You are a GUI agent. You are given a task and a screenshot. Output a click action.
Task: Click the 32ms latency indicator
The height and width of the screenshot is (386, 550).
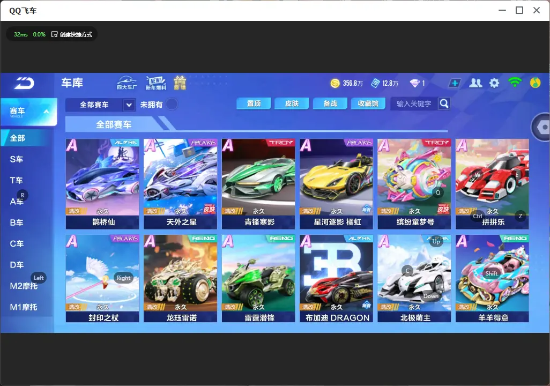[x=21, y=34]
